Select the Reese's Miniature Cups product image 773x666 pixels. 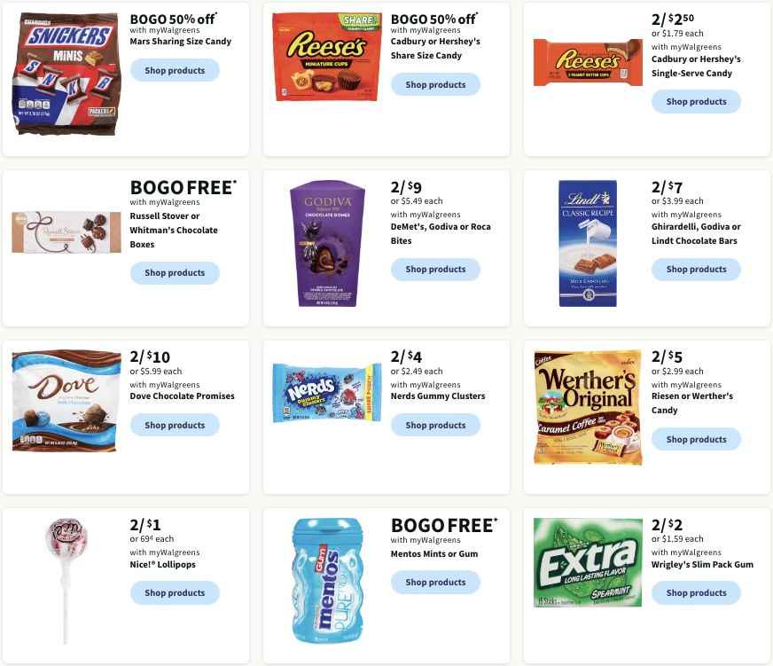coord(327,57)
